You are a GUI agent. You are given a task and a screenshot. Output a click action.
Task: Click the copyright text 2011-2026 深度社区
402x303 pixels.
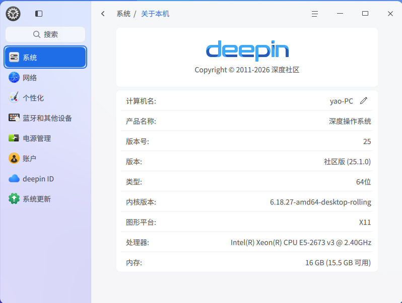click(247, 70)
